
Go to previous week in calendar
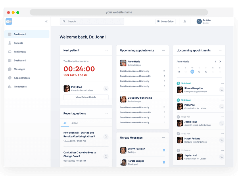pos(216,62)
